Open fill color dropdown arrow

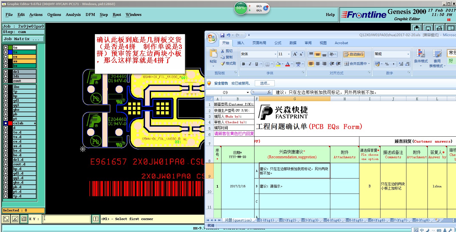[x=282, y=64]
